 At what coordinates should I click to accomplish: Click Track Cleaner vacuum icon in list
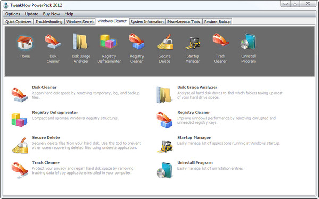tap(20, 170)
